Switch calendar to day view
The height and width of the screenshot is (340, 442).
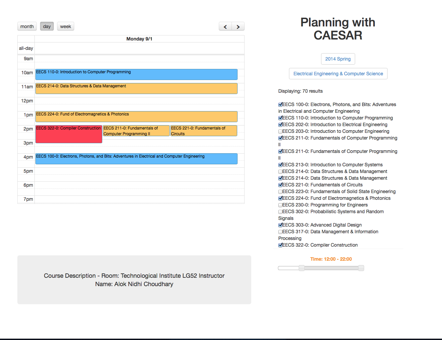click(47, 26)
